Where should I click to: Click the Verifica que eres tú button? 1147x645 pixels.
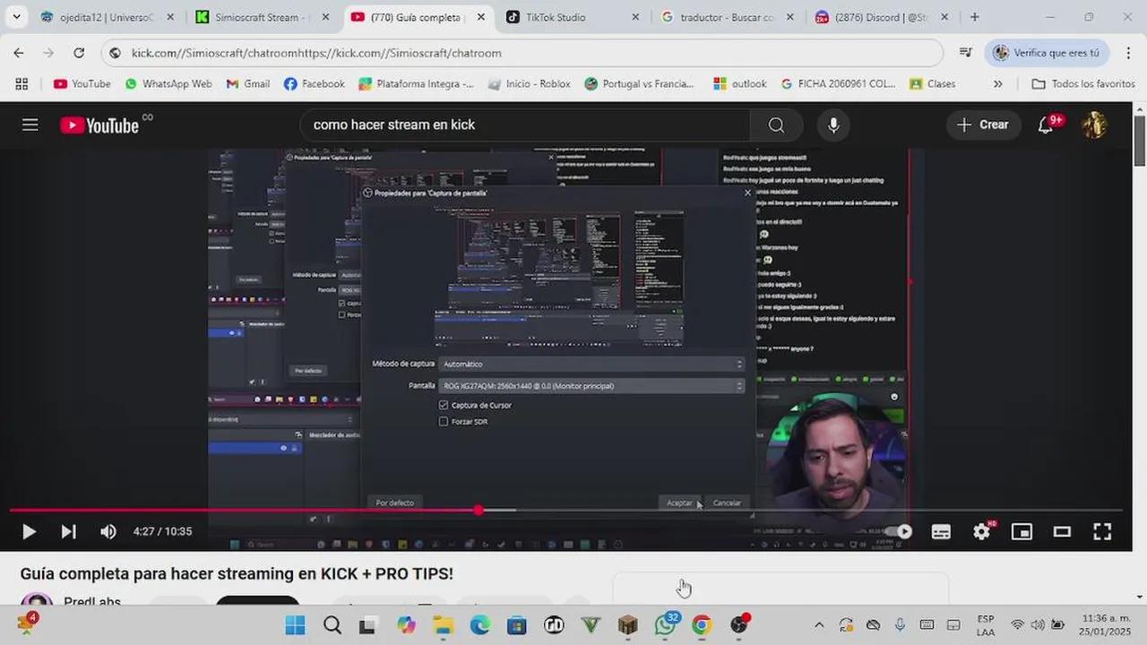[1047, 53]
